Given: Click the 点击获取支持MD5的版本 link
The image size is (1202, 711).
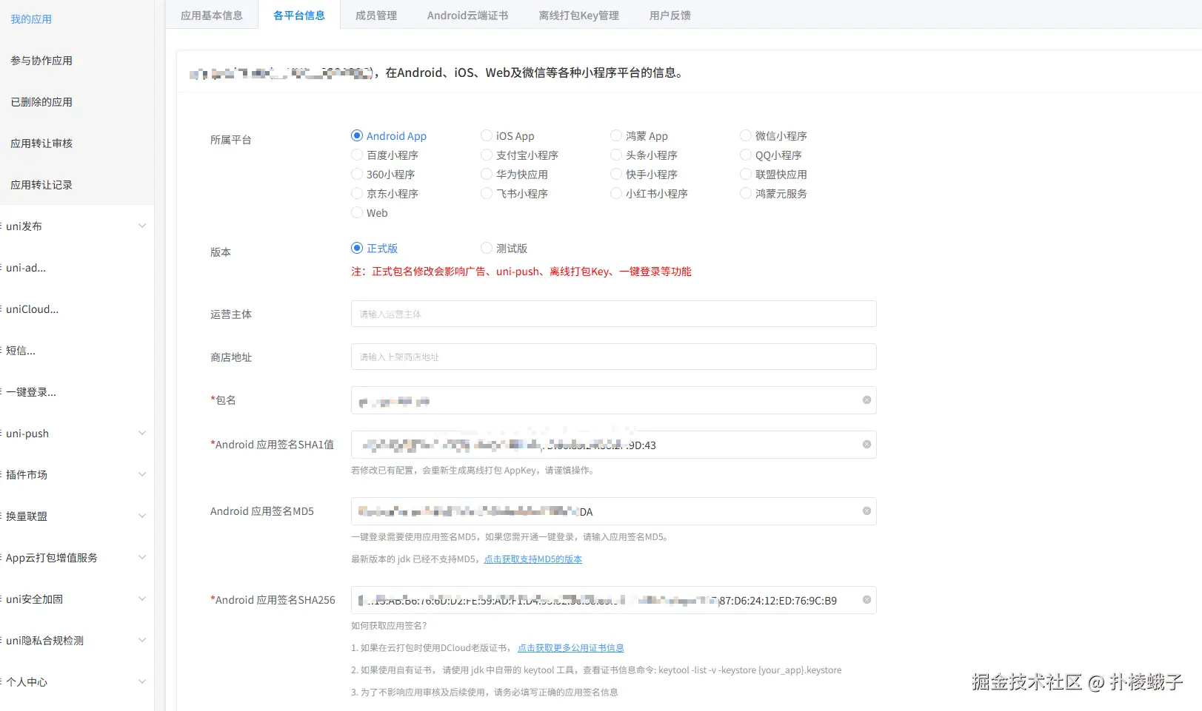Looking at the screenshot, I should point(532,559).
